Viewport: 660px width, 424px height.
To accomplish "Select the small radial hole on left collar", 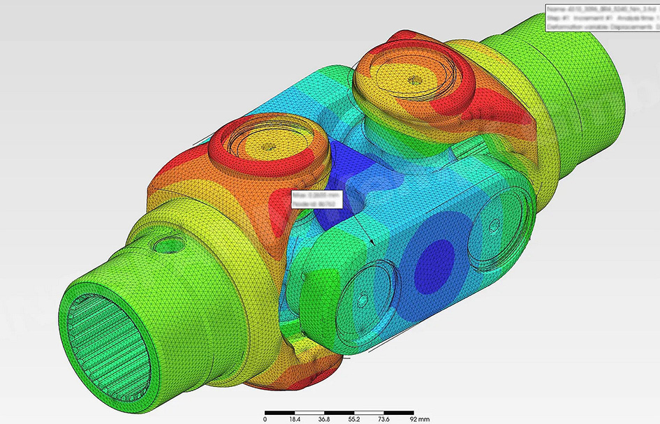I will point(169,244).
